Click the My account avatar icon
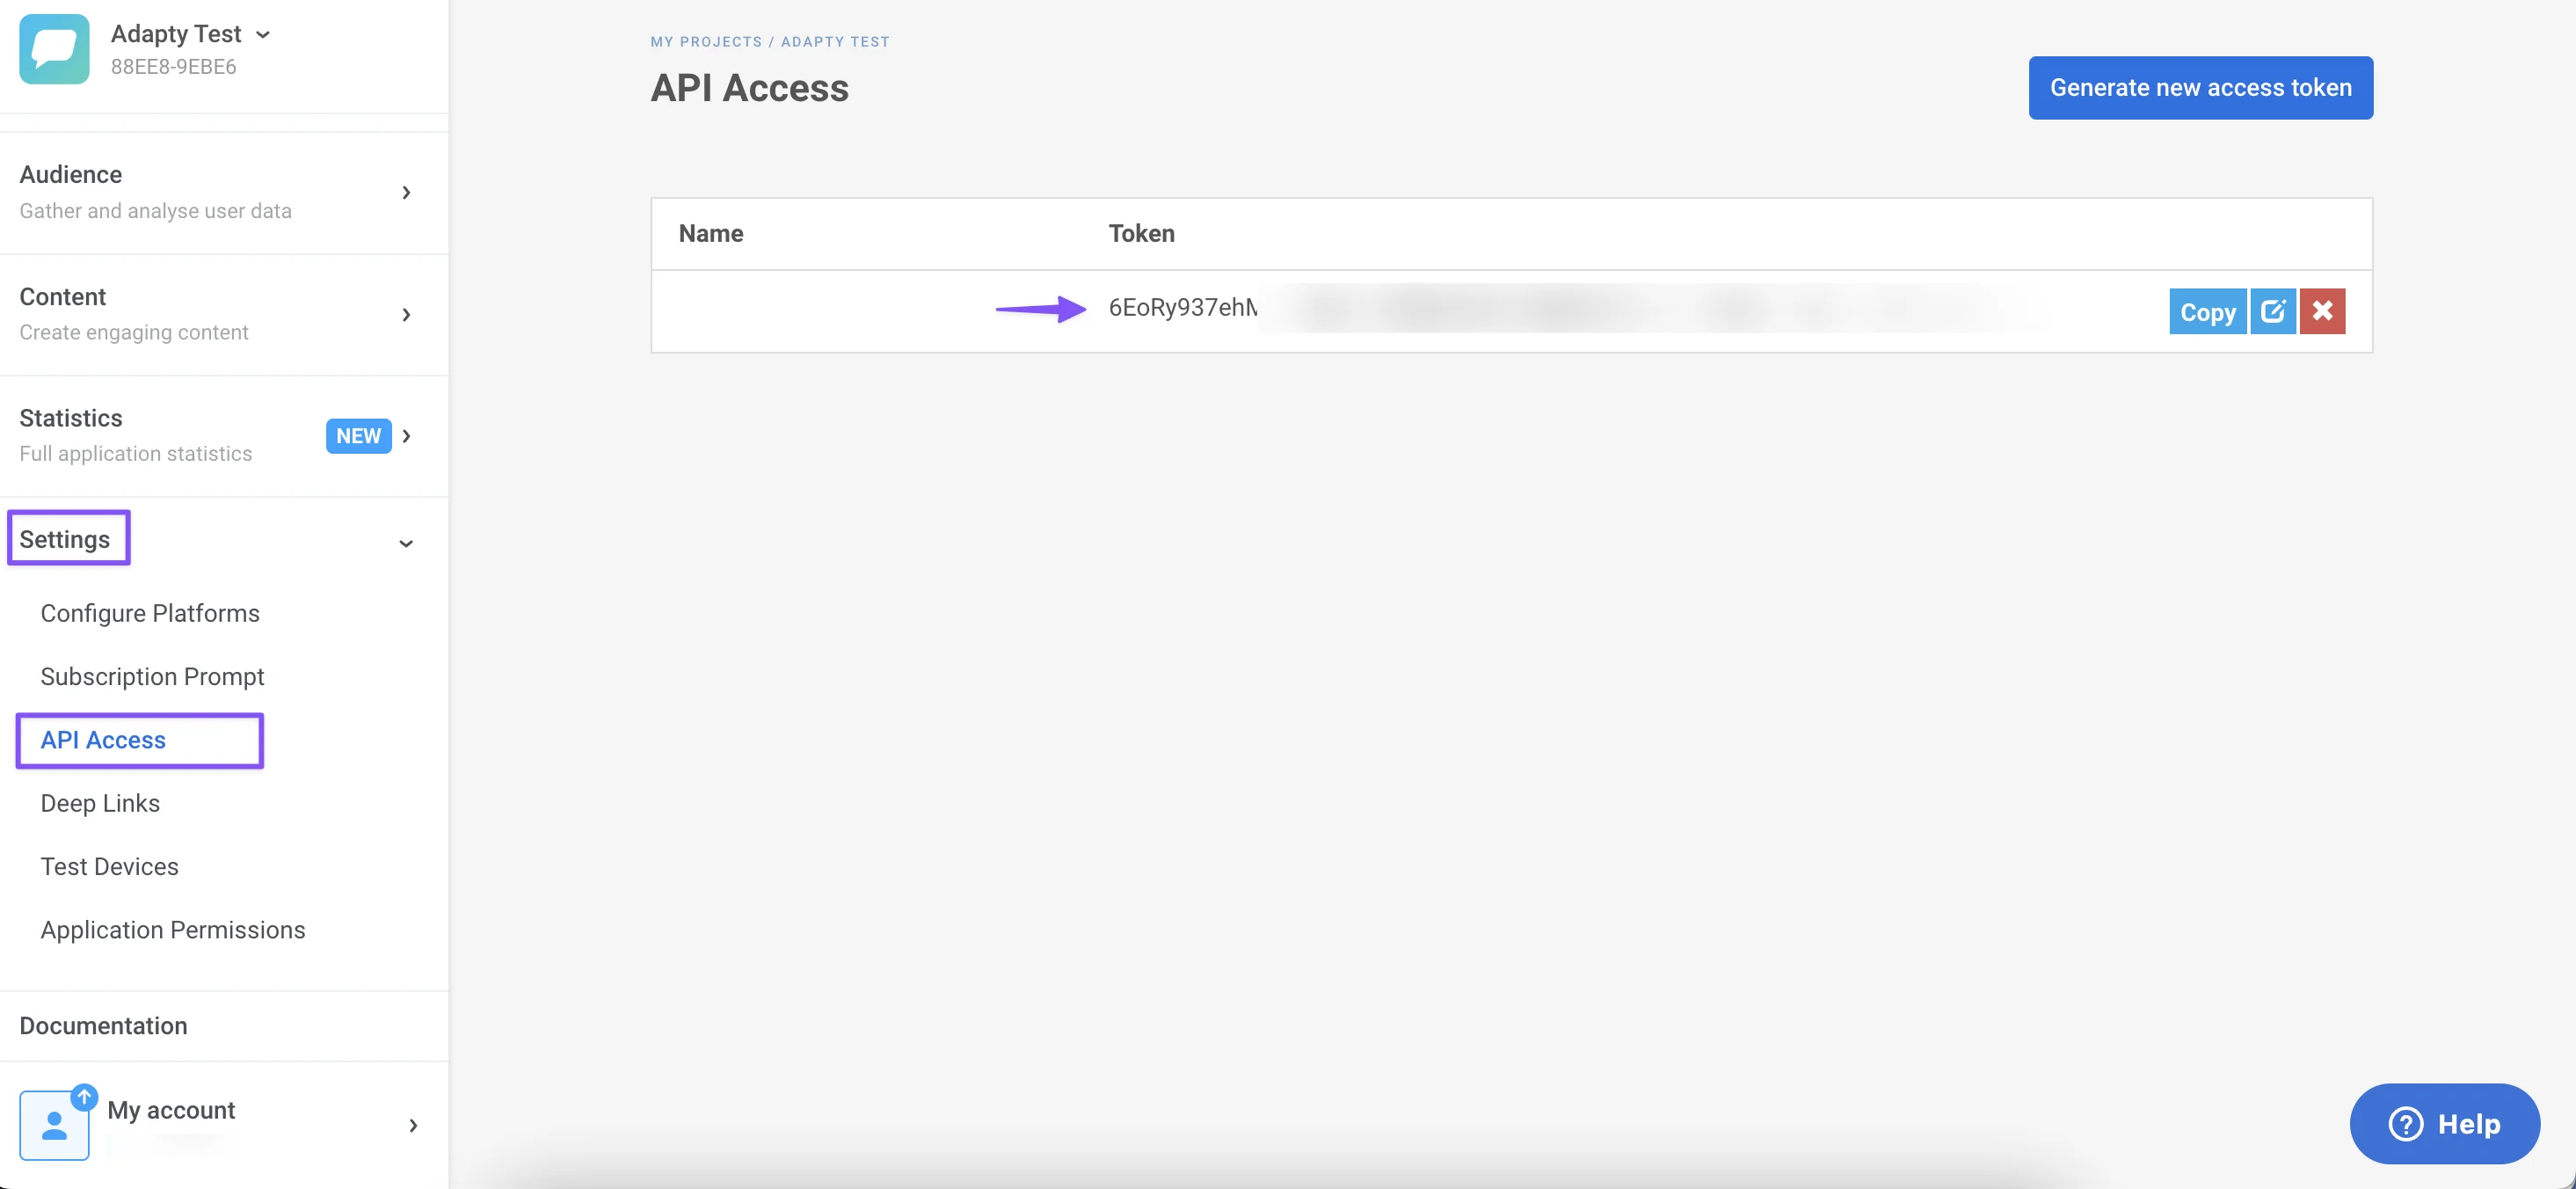 pyautogui.click(x=54, y=1125)
